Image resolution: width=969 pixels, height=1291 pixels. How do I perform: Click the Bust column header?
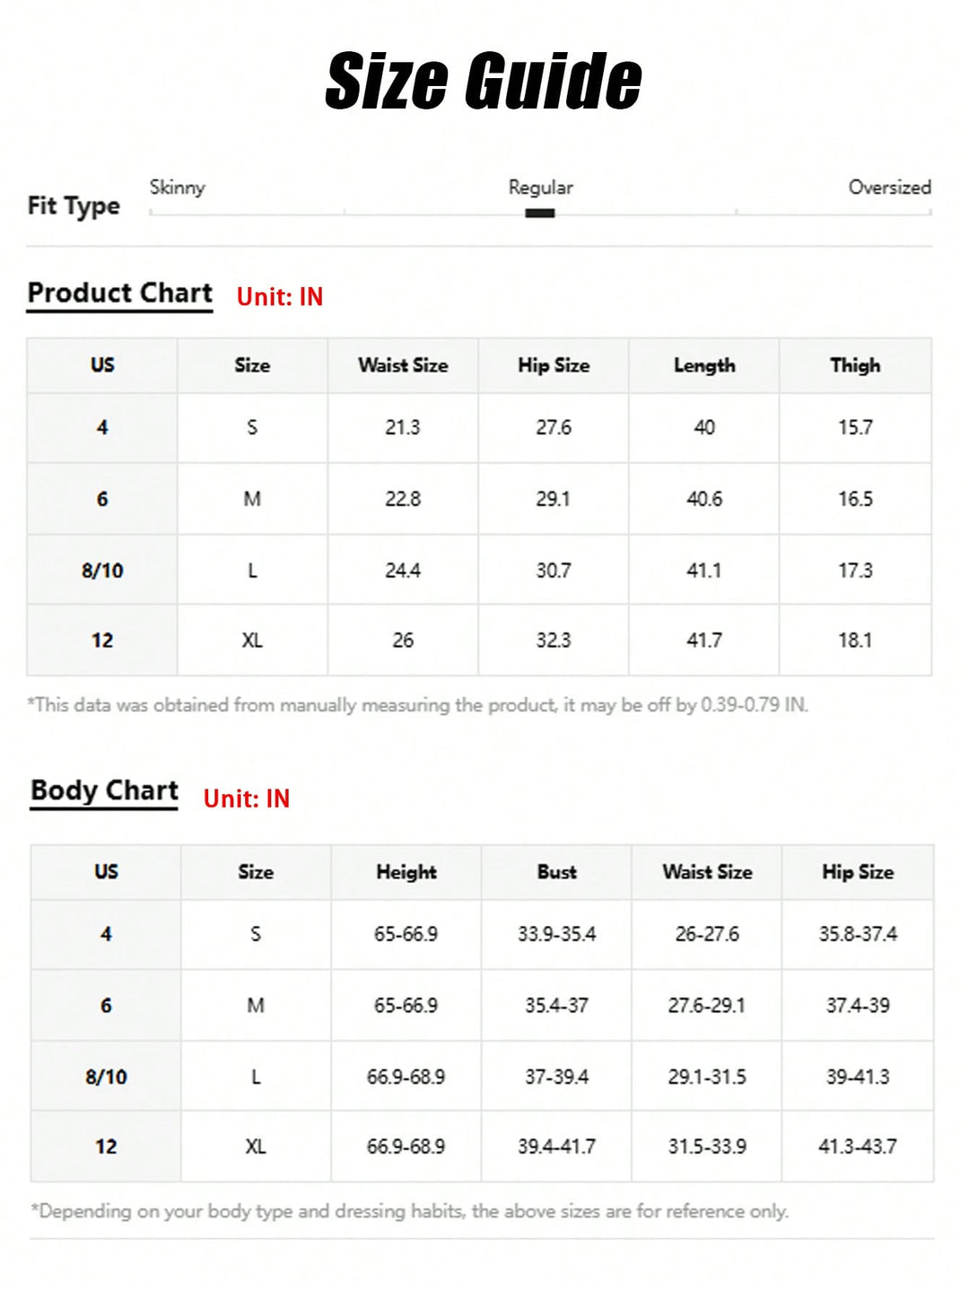click(556, 872)
